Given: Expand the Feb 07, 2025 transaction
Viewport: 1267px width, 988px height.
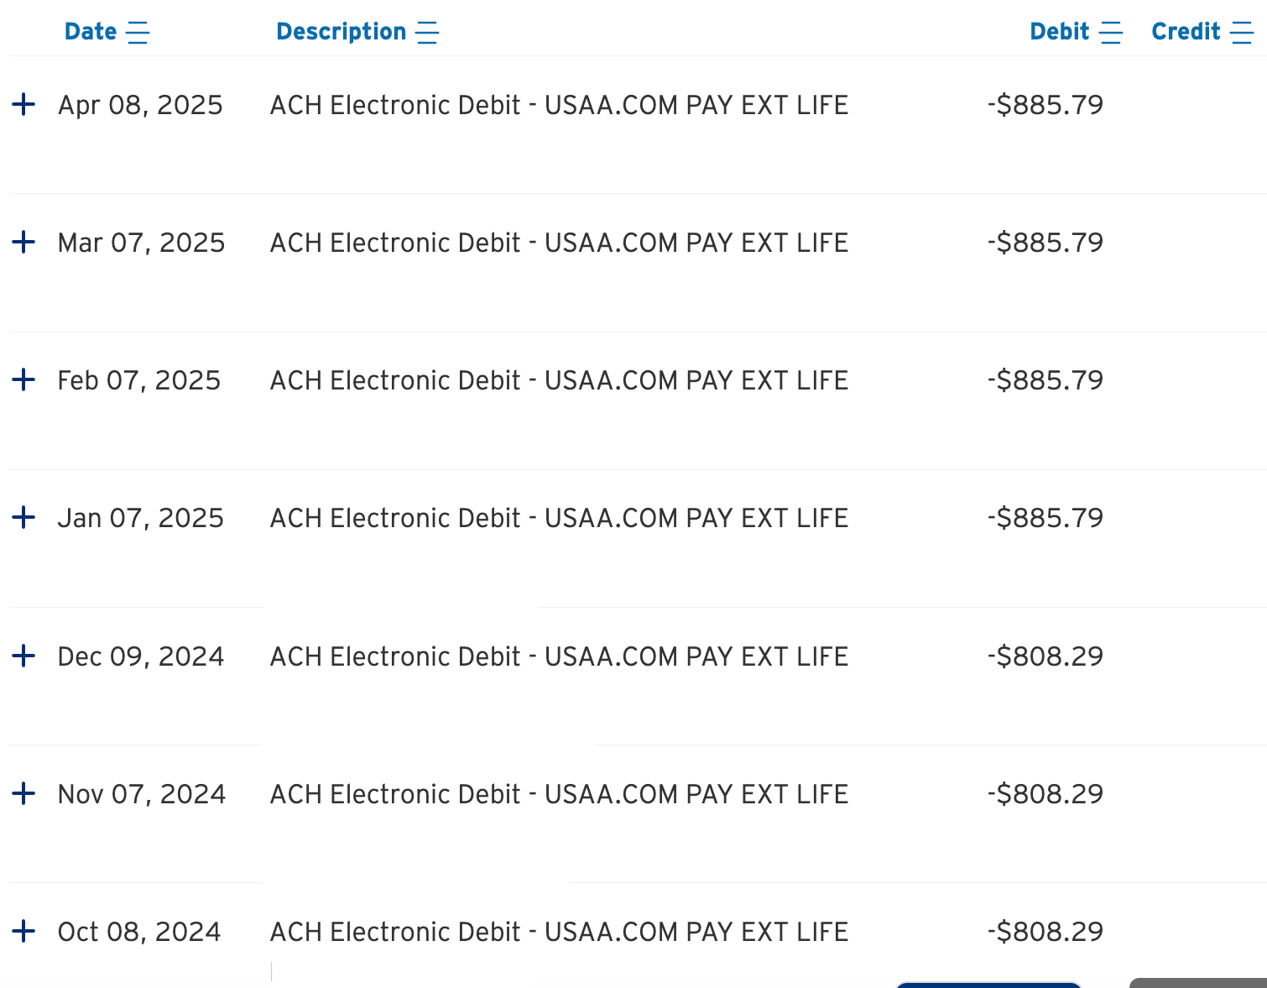Looking at the screenshot, I should pos(23,380).
